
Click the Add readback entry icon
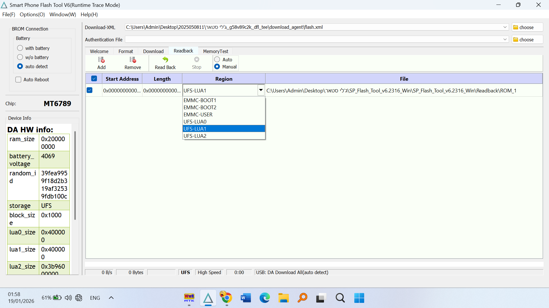pyautogui.click(x=101, y=60)
